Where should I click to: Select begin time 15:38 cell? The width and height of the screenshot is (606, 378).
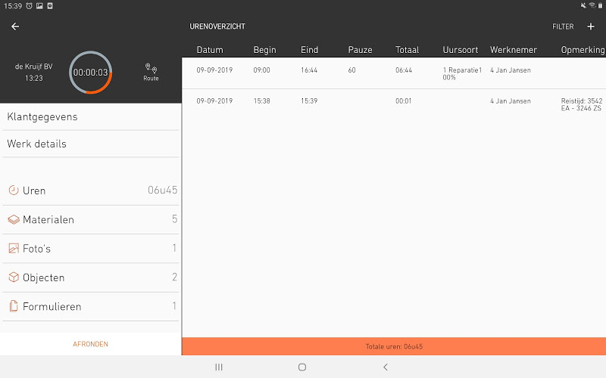261,101
